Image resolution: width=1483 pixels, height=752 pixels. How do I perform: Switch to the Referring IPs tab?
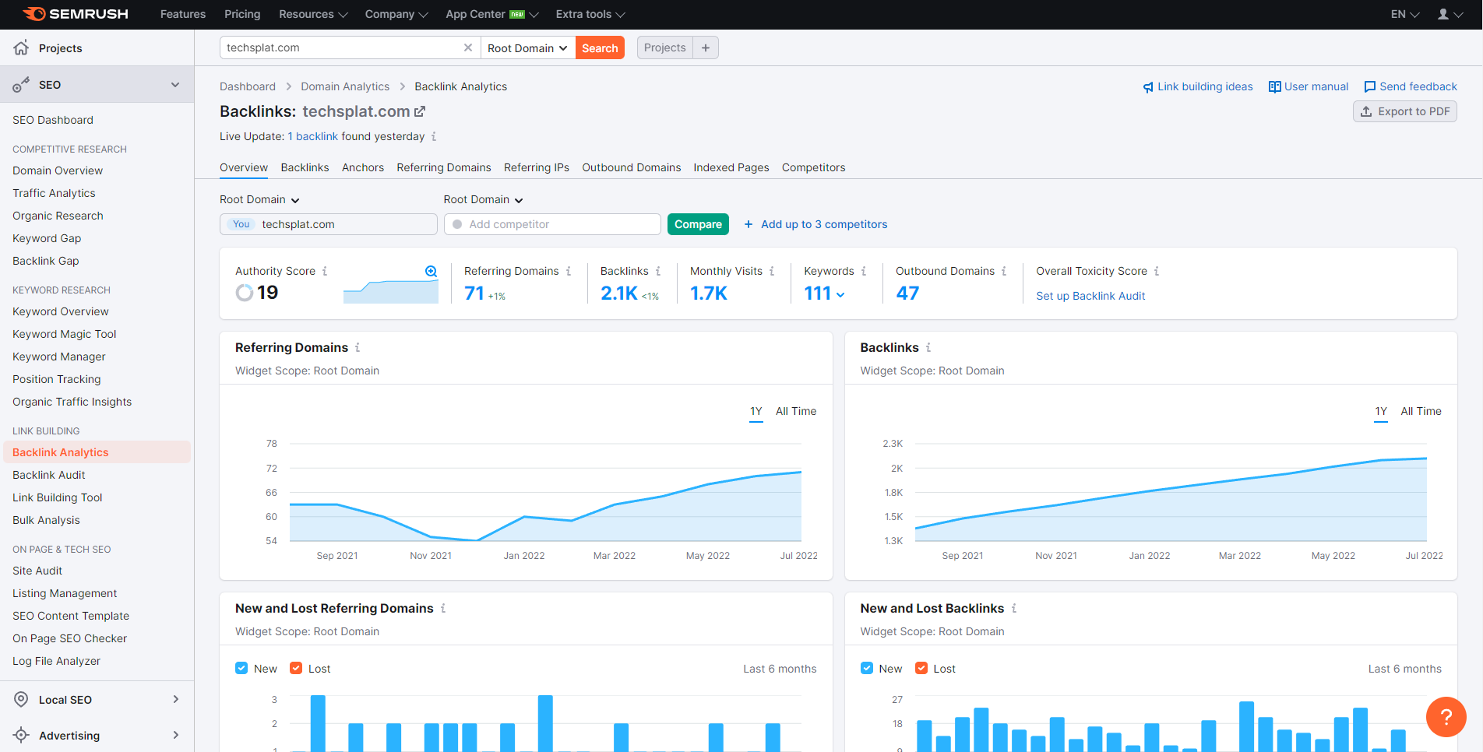click(x=537, y=167)
